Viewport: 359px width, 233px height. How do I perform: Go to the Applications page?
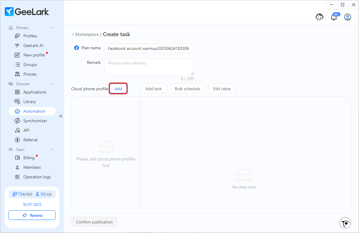(32, 92)
